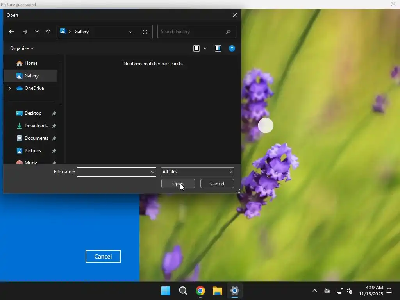The image size is (400, 300).
Task: Show hidden tray icons
Action: point(315,291)
